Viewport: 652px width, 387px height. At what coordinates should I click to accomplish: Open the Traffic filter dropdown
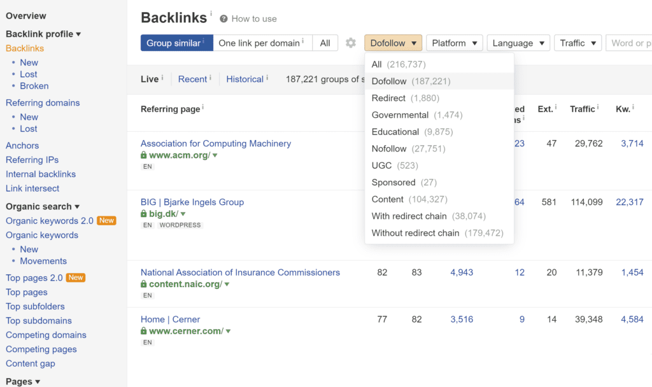coord(578,43)
